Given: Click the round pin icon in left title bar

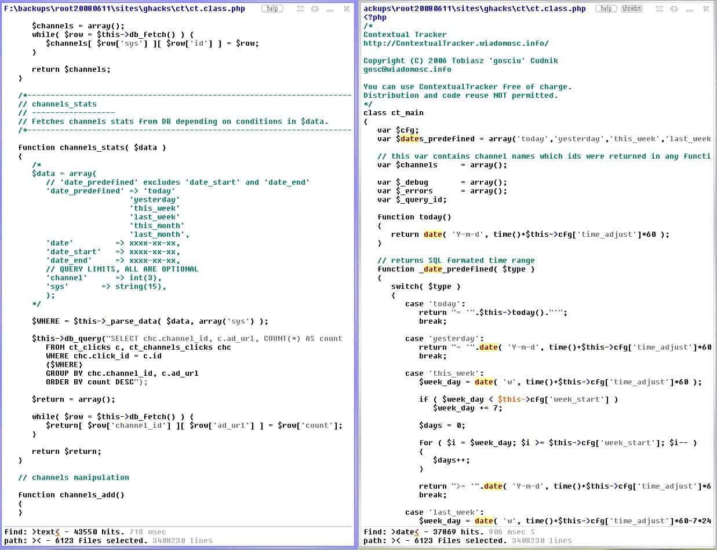Looking at the screenshot, I should pyautogui.click(x=315, y=9).
